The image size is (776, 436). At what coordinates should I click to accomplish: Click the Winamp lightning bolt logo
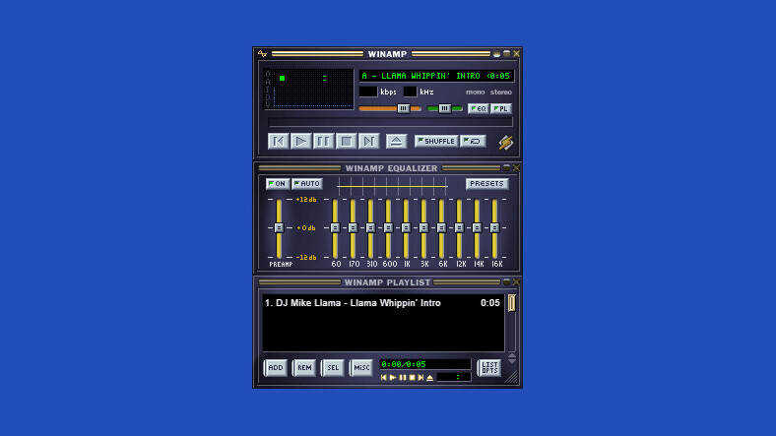[x=506, y=142]
